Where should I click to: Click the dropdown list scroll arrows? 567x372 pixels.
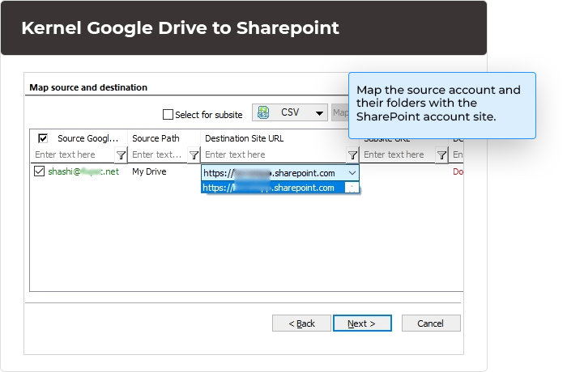(x=352, y=188)
